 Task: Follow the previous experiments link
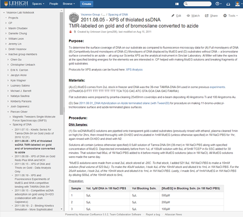217,87
